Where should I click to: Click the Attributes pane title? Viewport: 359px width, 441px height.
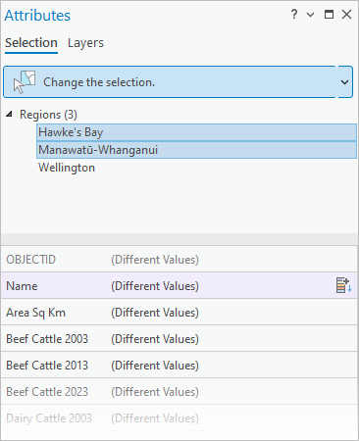click(37, 16)
